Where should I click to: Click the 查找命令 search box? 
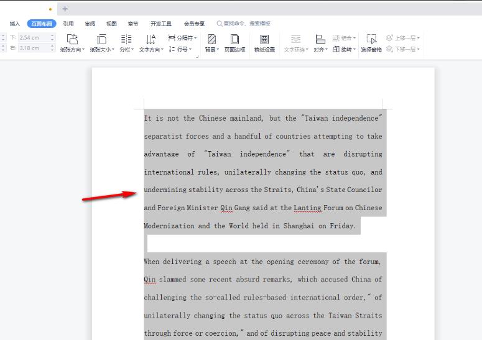pos(243,24)
